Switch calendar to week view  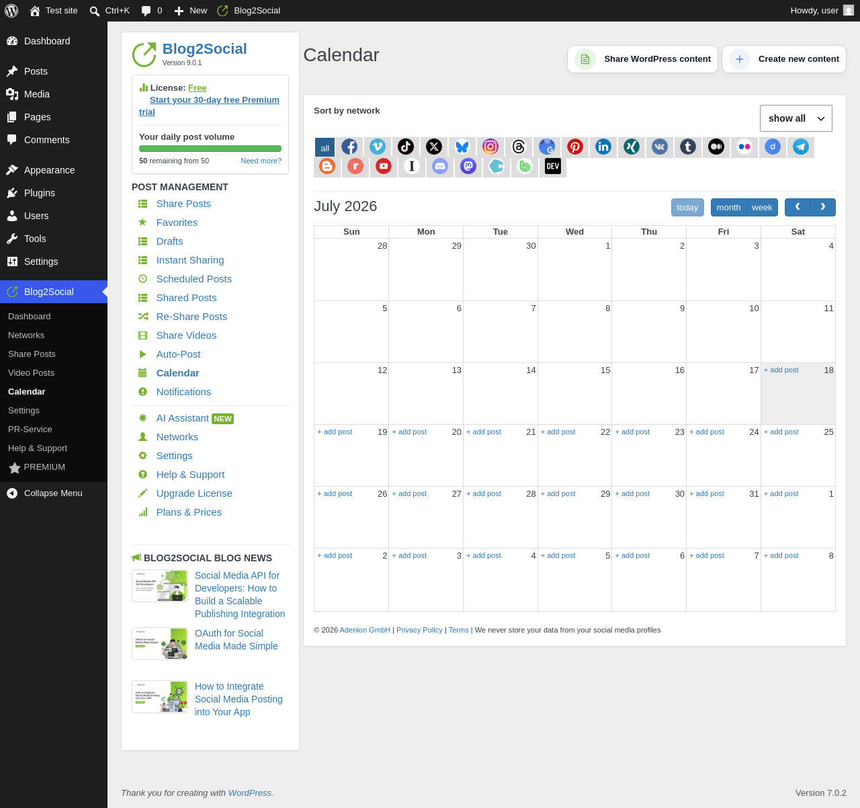click(762, 208)
